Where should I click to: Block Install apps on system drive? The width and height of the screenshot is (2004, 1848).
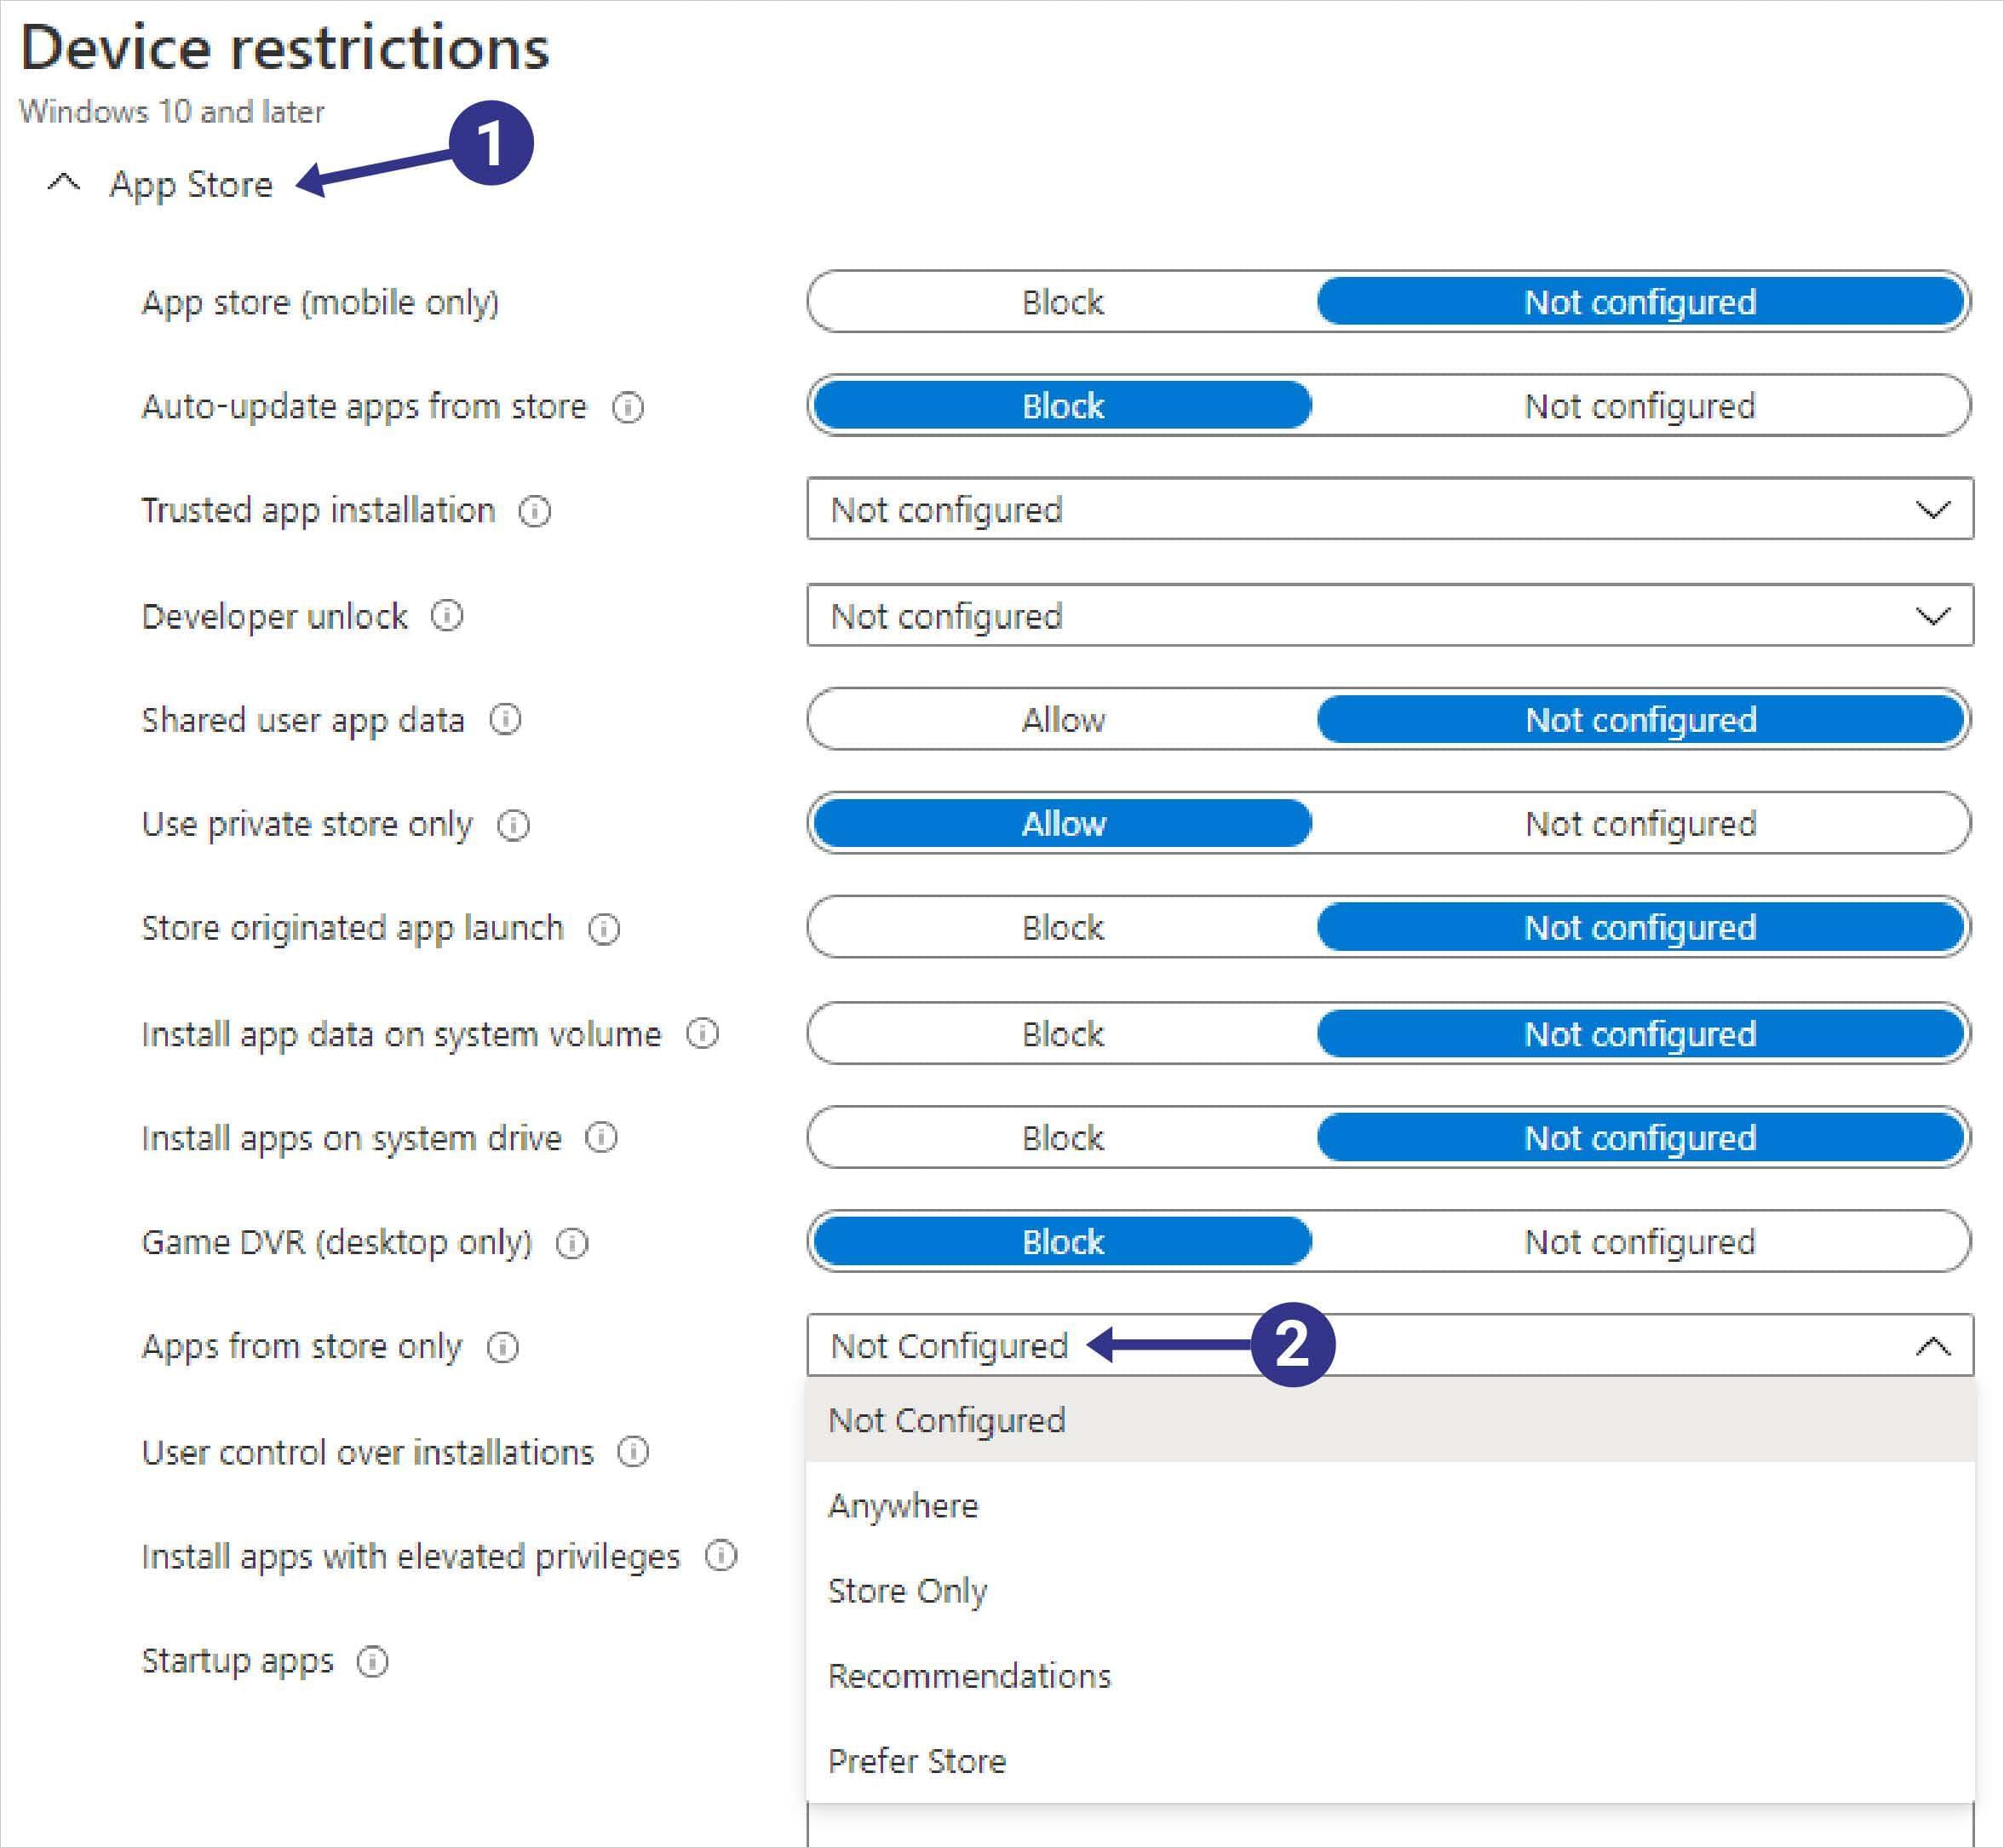[1063, 1138]
